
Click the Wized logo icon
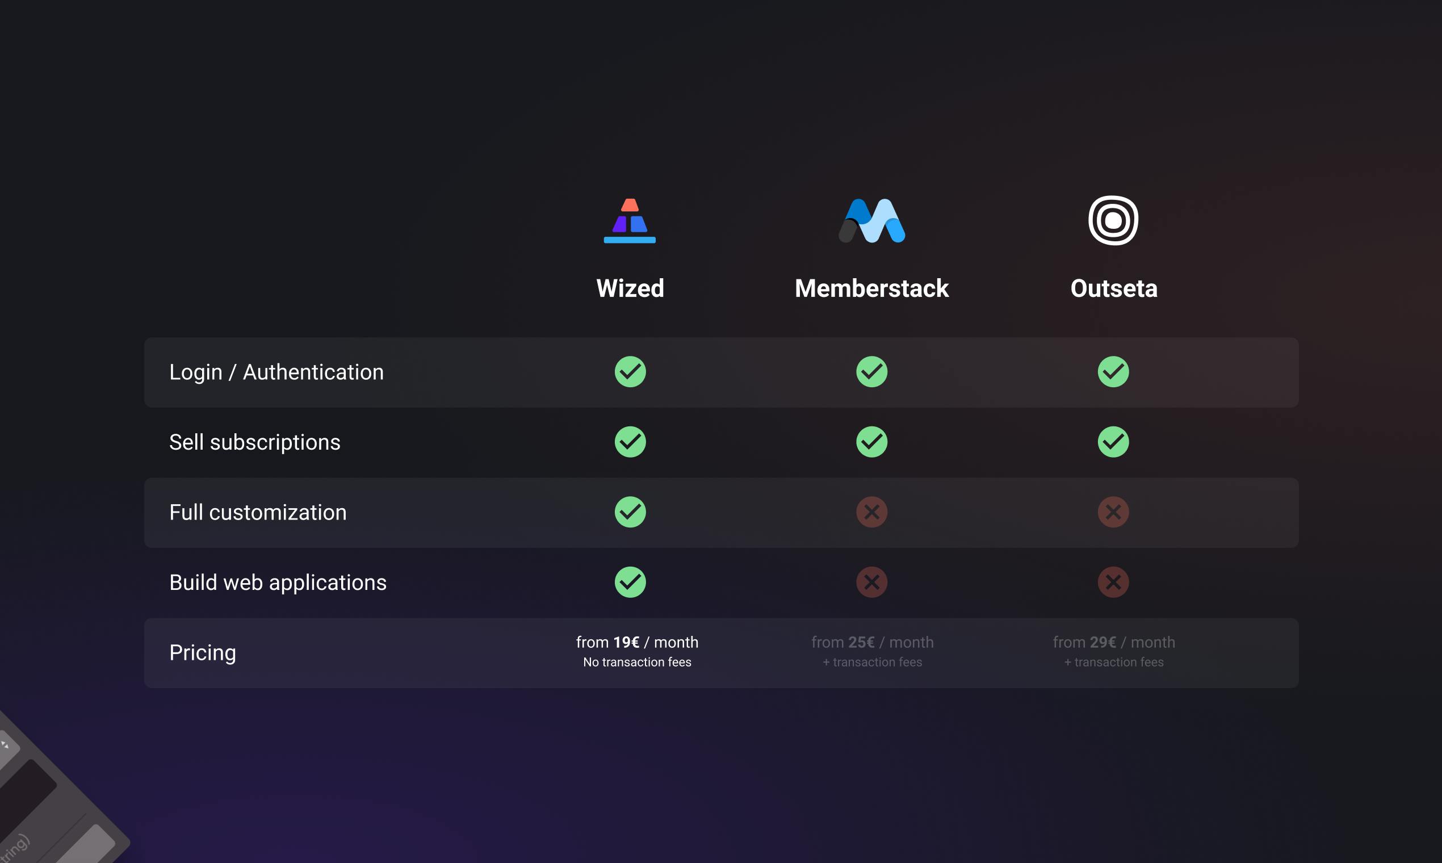click(x=630, y=220)
